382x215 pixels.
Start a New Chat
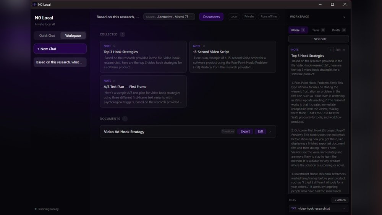point(60,49)
